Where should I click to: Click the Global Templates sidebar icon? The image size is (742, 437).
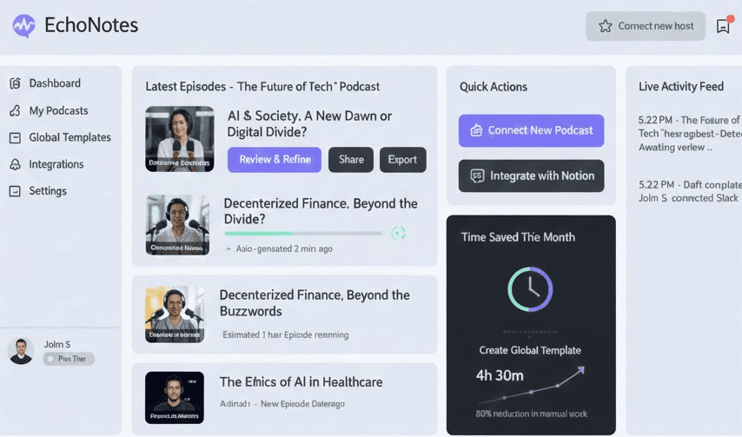tap(15, 137)
